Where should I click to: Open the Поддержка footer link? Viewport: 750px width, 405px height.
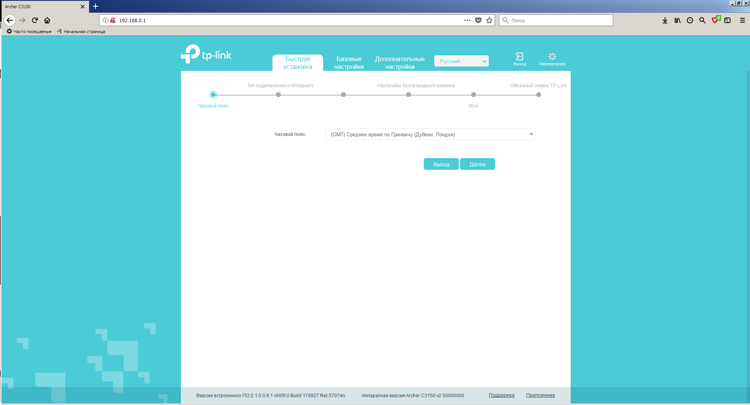(501, 395)
